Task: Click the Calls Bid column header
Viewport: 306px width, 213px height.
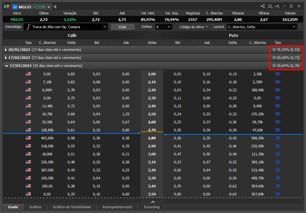Action: click(x=97, y=43)
